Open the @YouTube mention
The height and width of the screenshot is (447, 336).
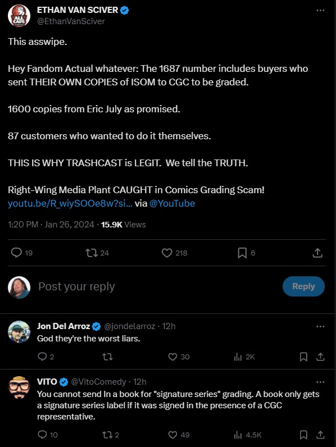pos(172,203)
